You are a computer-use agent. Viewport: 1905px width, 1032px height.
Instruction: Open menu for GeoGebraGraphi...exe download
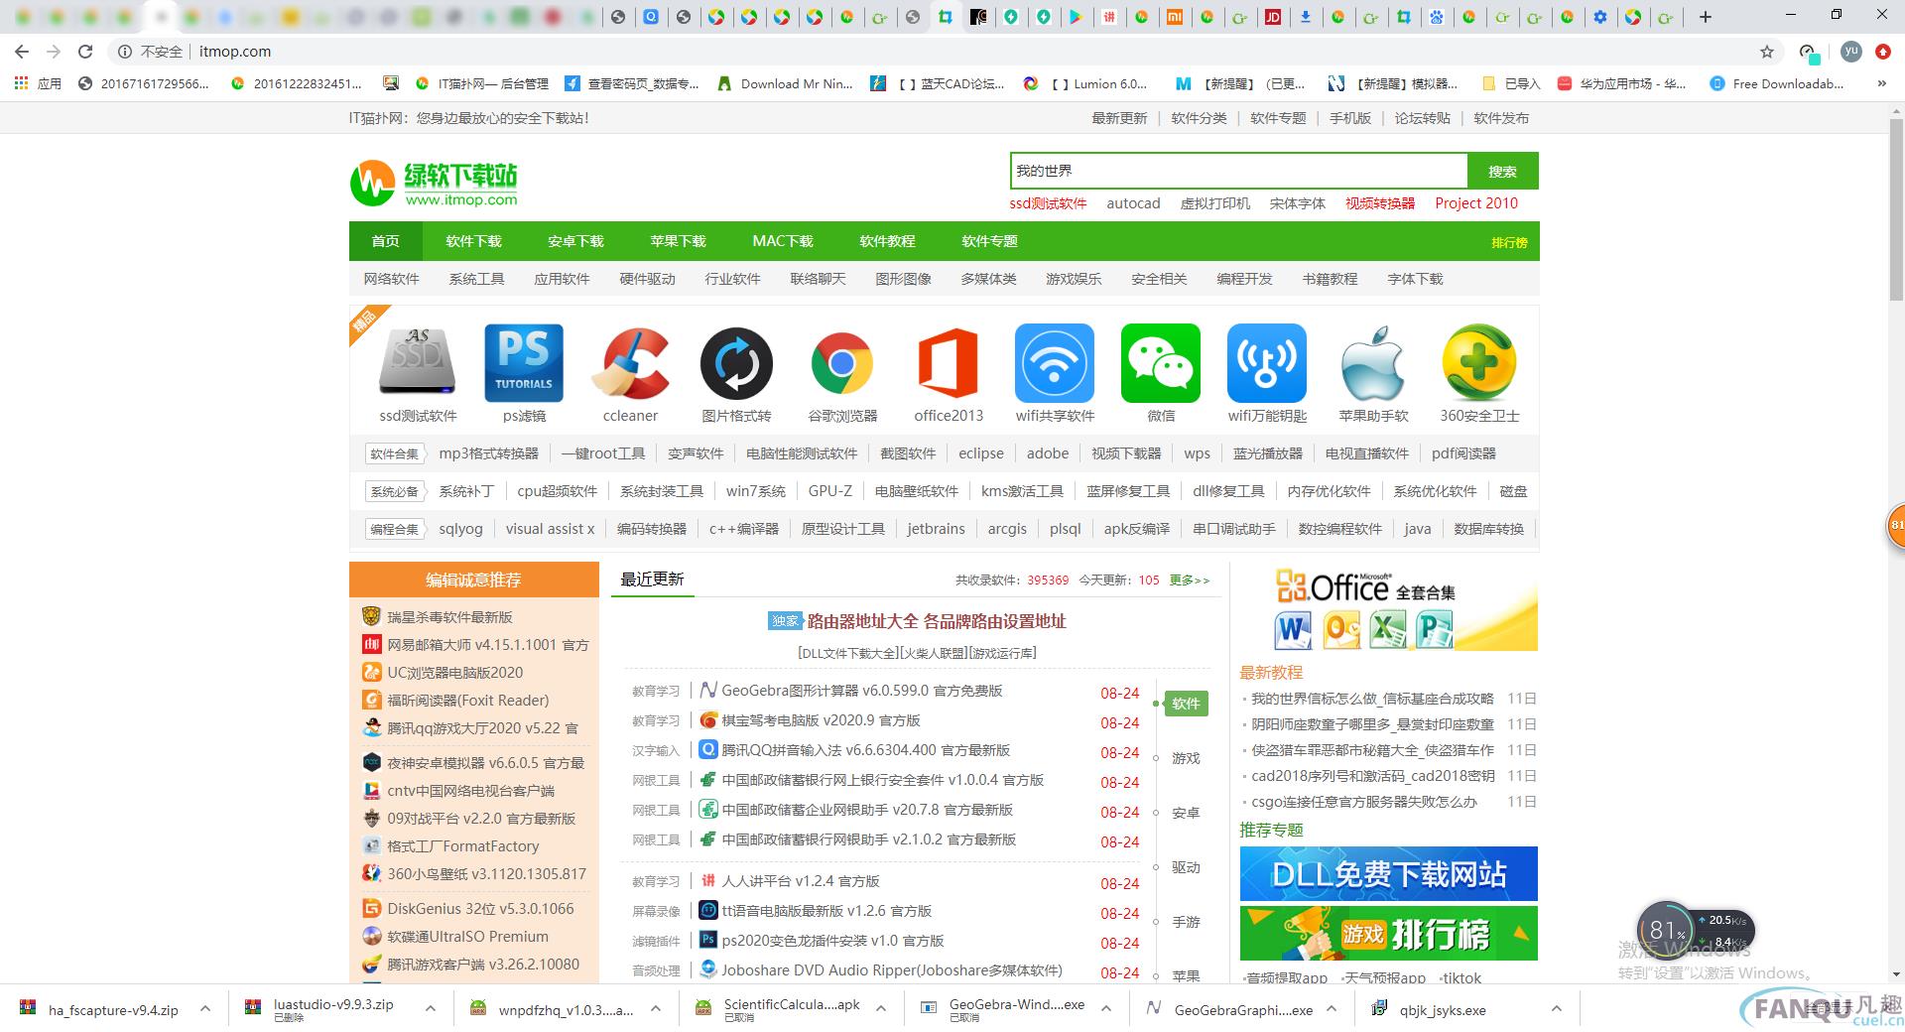coord(1332,1009)
